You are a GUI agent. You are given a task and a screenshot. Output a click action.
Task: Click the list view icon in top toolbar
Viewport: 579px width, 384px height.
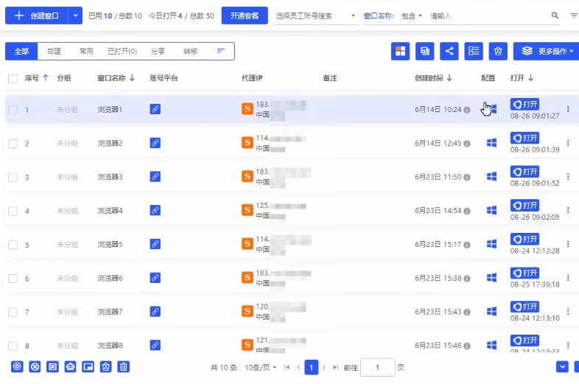(474, 51)
